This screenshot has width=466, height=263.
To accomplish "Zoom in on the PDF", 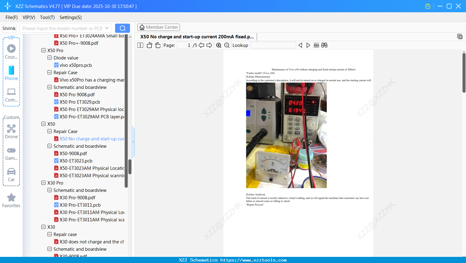I will 219,45.
